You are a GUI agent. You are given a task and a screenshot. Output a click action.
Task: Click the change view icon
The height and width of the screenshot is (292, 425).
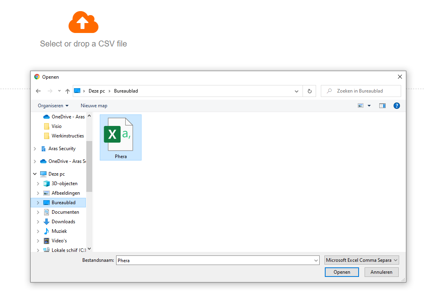(361, 106)
